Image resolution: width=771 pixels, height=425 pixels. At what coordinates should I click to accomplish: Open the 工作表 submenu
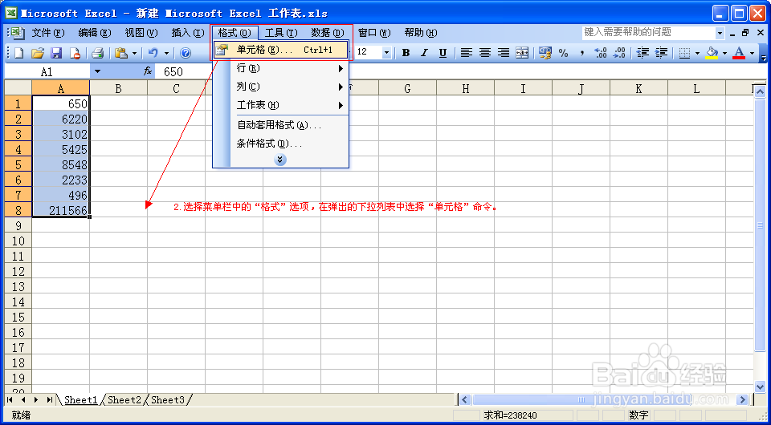coord(281,106)
